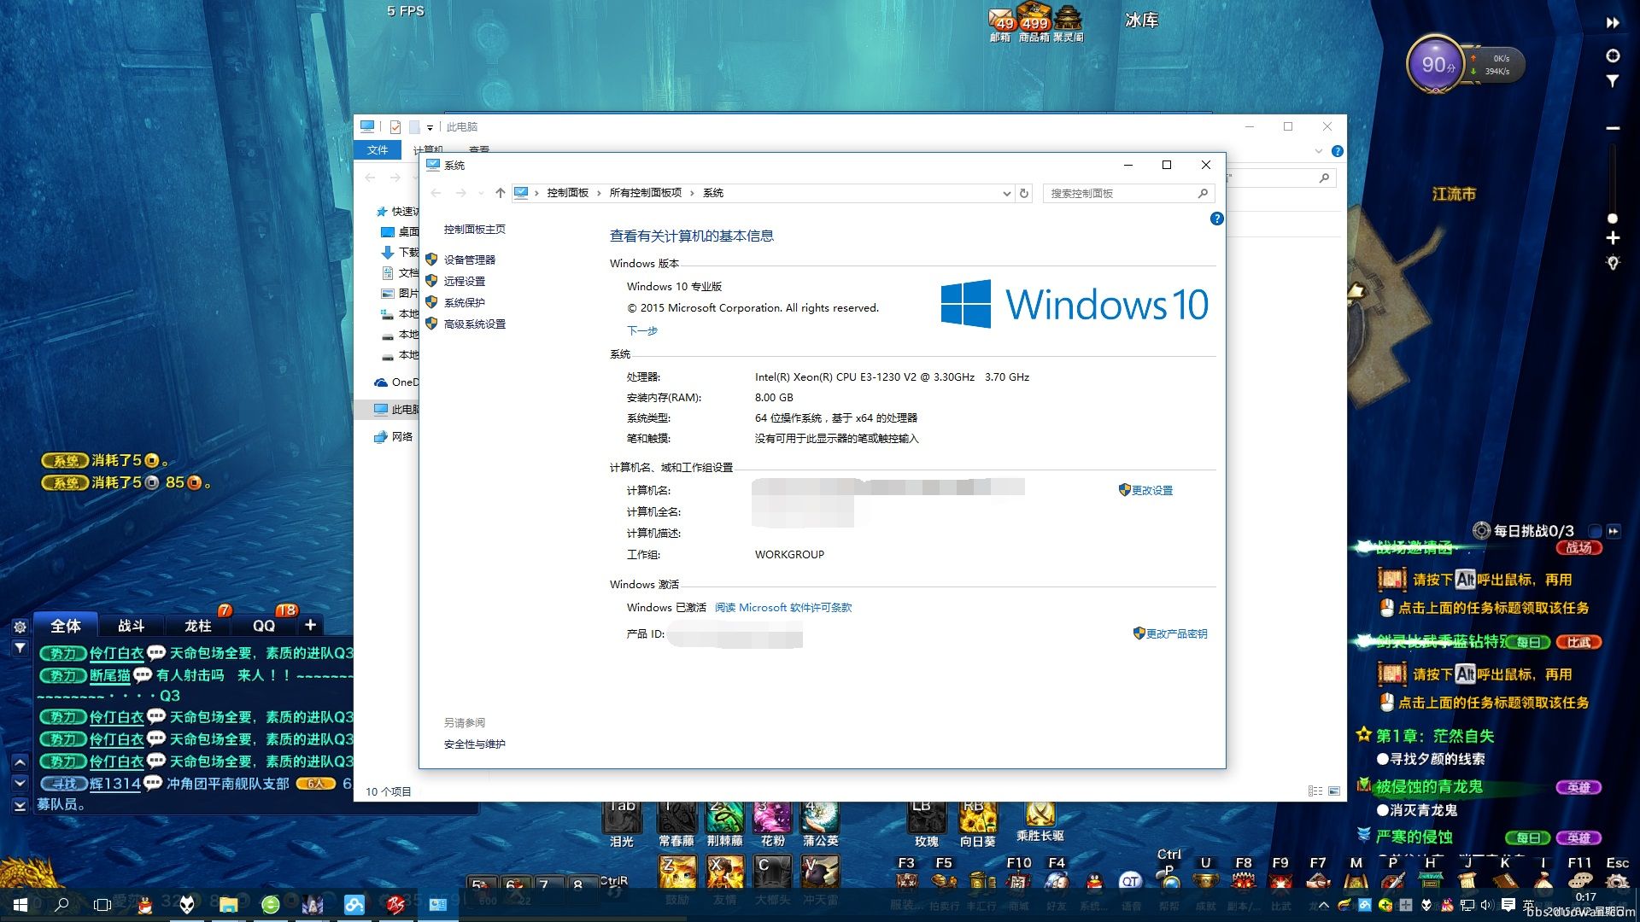Open 安全性与维护 link

pos(474,744)
